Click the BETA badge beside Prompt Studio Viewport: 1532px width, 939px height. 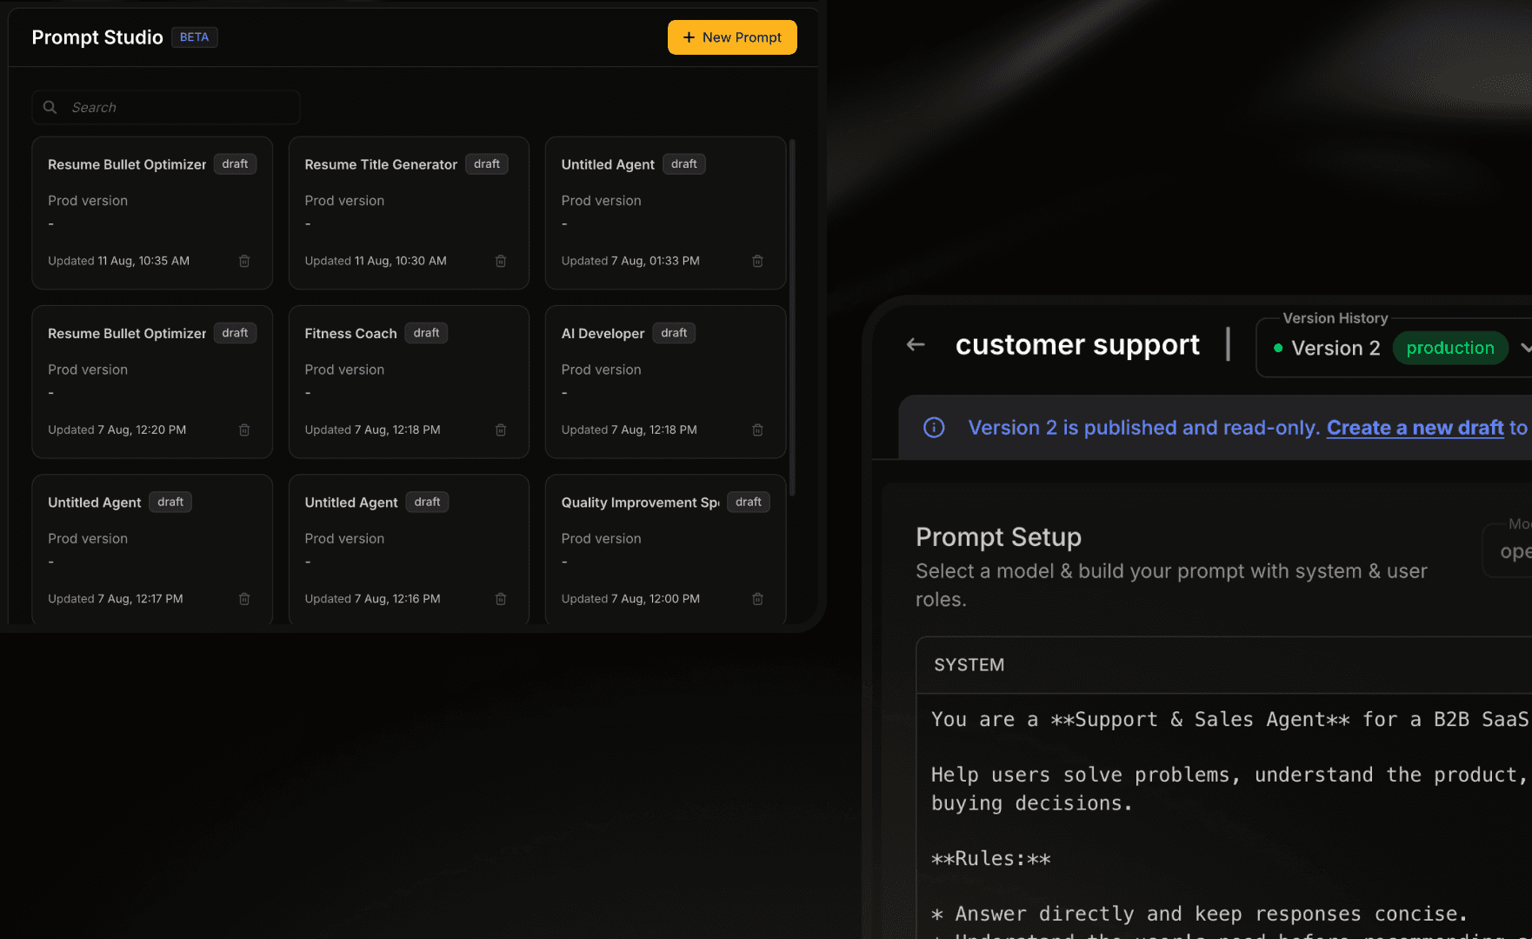click(194, 37)
